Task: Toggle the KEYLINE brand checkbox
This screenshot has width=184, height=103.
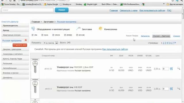Action: 77,35
